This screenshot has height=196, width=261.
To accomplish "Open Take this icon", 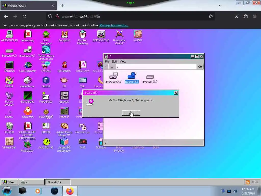I will click(x=28, y=113).
